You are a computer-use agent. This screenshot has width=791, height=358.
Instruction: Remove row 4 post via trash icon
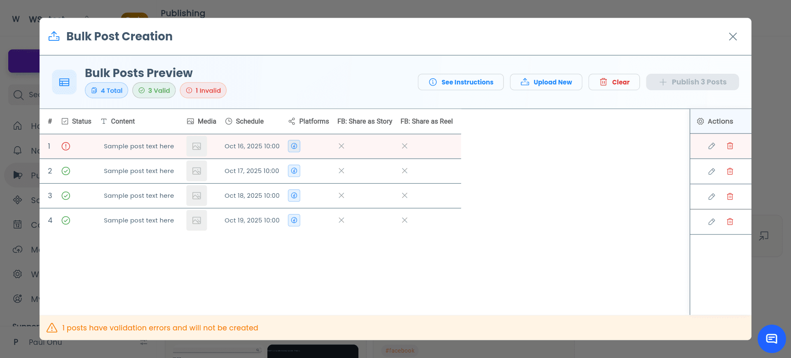coord(730,222)
